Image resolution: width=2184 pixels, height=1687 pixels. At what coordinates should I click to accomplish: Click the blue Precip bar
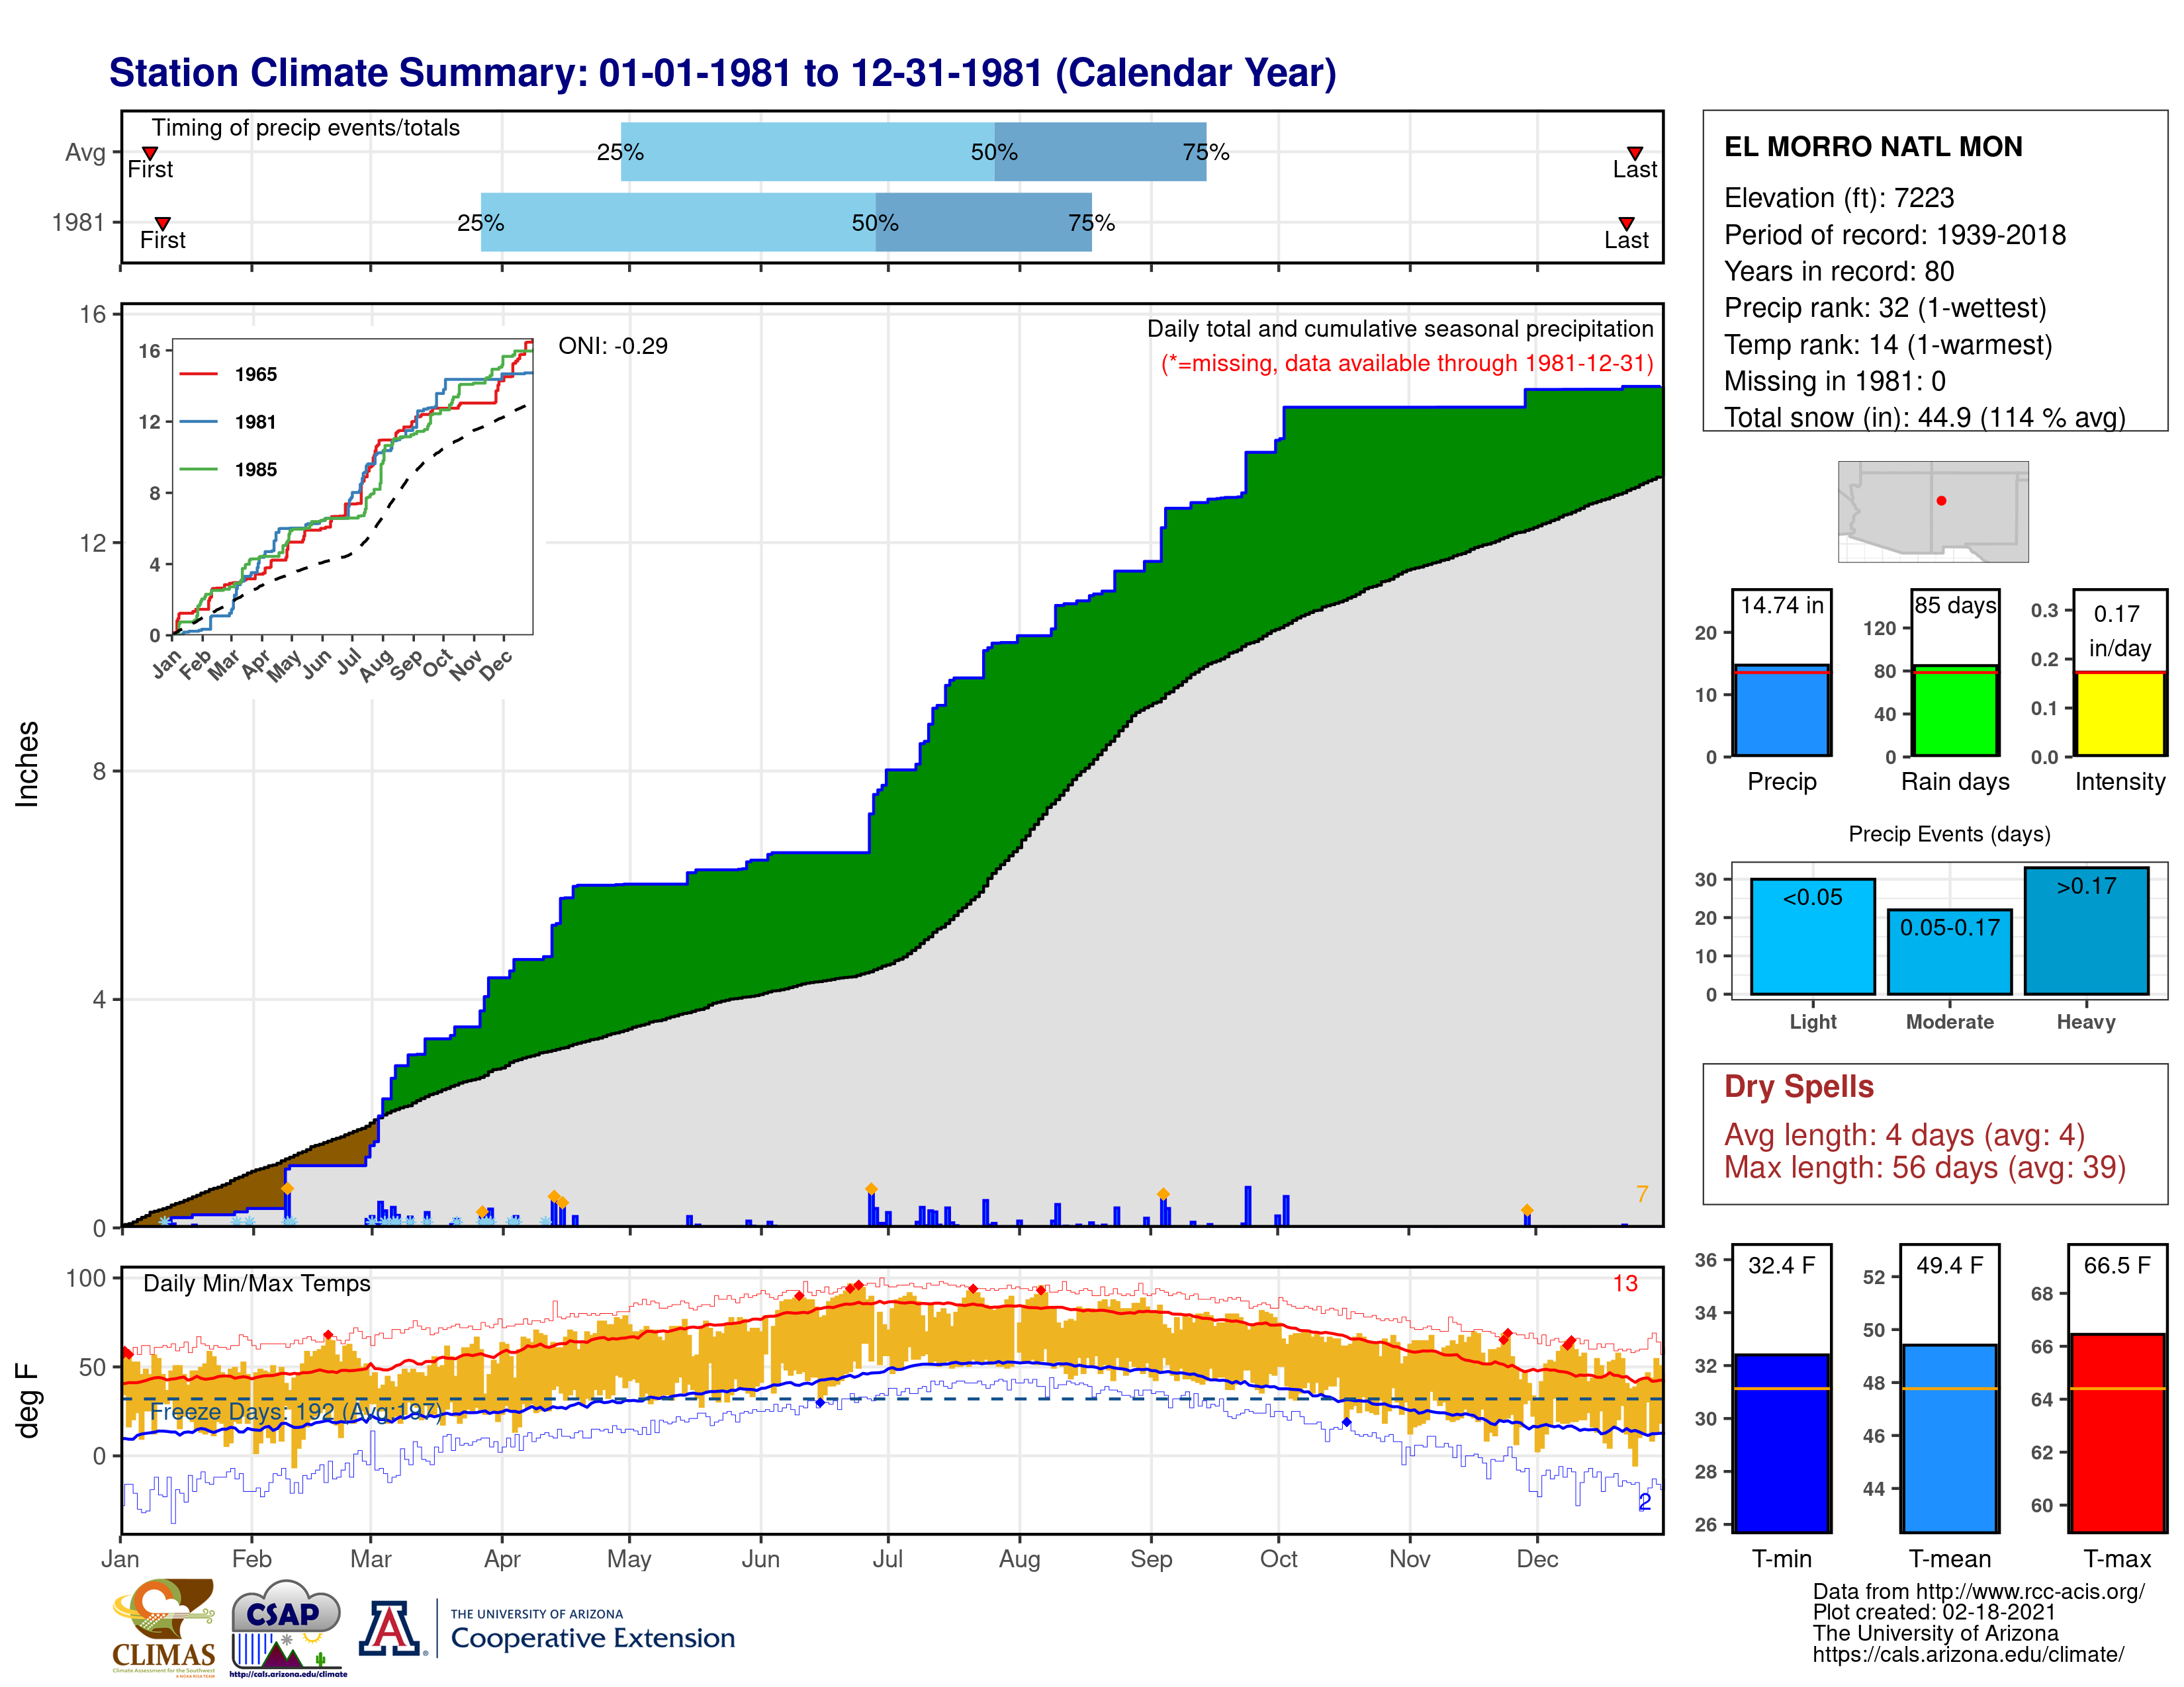tap(1781, 711)
